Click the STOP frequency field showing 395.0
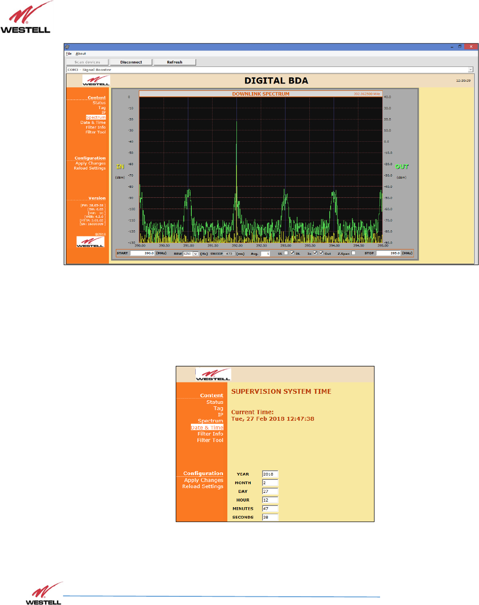Screen dimensions: 479x605 click(388, 253)
